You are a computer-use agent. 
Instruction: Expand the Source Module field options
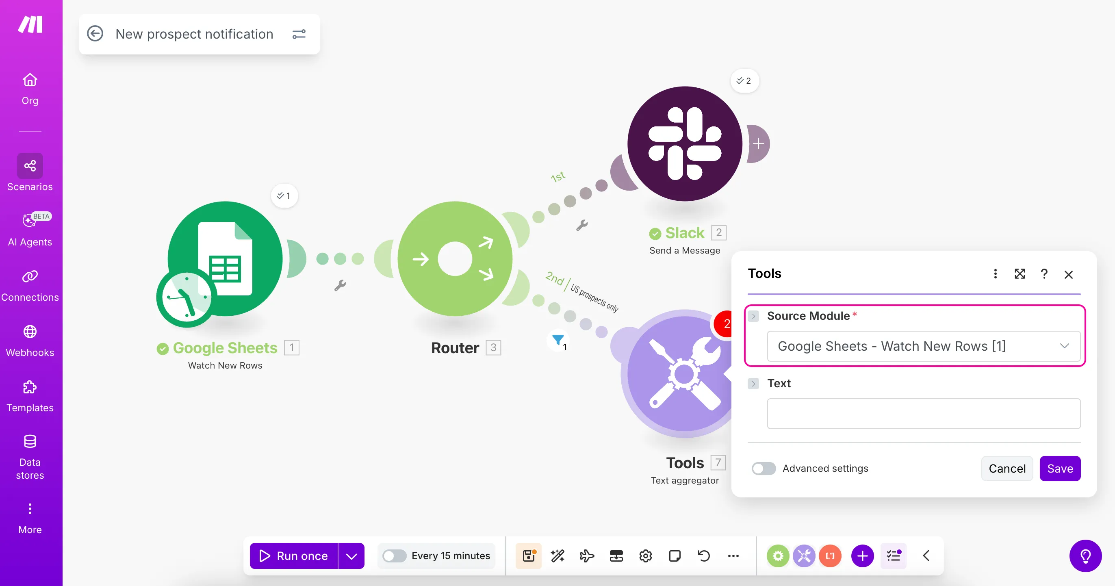pyautogui.click(x=754, y=316)
